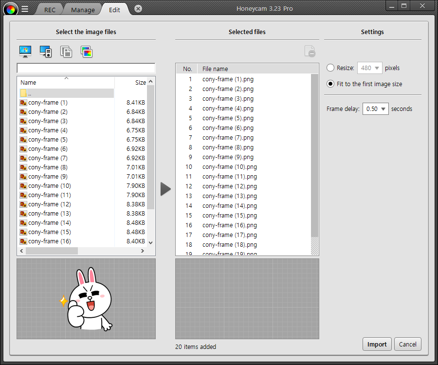Select Fit to the first image size
Screen dimensions: 438x365
[331, 84]
